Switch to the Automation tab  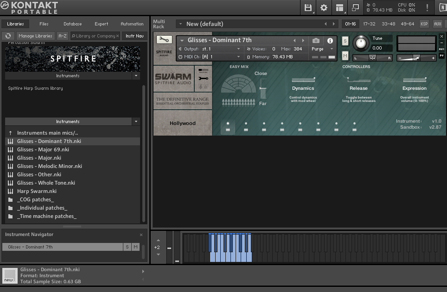pos(132,24)
